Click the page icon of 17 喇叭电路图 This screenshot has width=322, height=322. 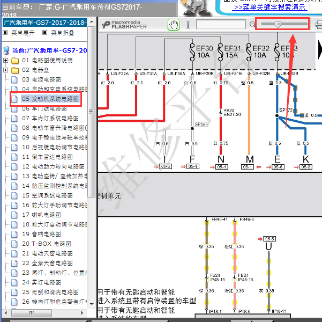14,215
